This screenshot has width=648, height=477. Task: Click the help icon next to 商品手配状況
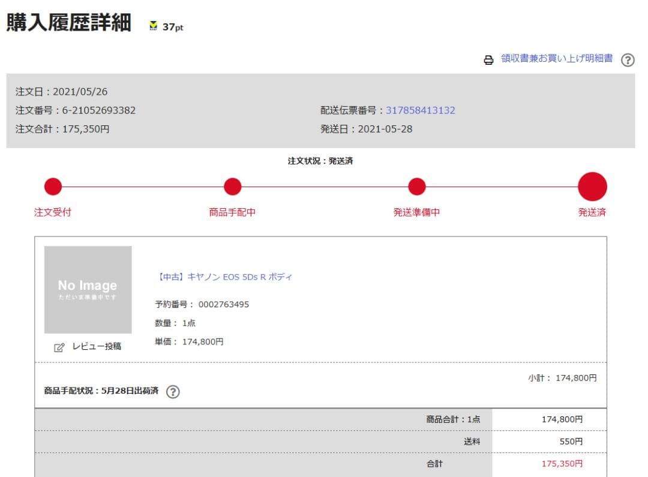click(x=173, y=392)
